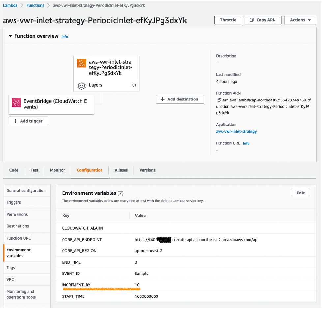Viewport: 322px width, 309px height.
Task: Click the Value column header
Action: (x=140, y=216)
